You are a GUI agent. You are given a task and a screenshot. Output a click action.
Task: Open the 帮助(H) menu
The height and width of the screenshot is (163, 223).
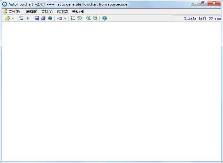(x=78, y=12)
